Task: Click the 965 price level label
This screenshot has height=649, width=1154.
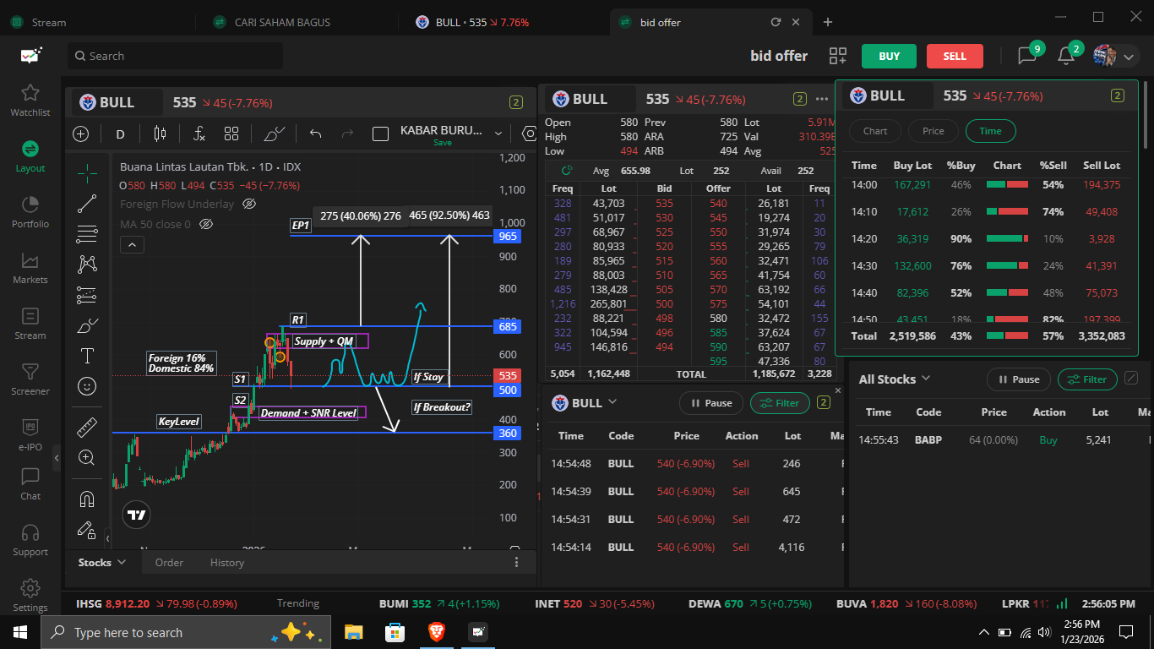Action: point(508,237)
